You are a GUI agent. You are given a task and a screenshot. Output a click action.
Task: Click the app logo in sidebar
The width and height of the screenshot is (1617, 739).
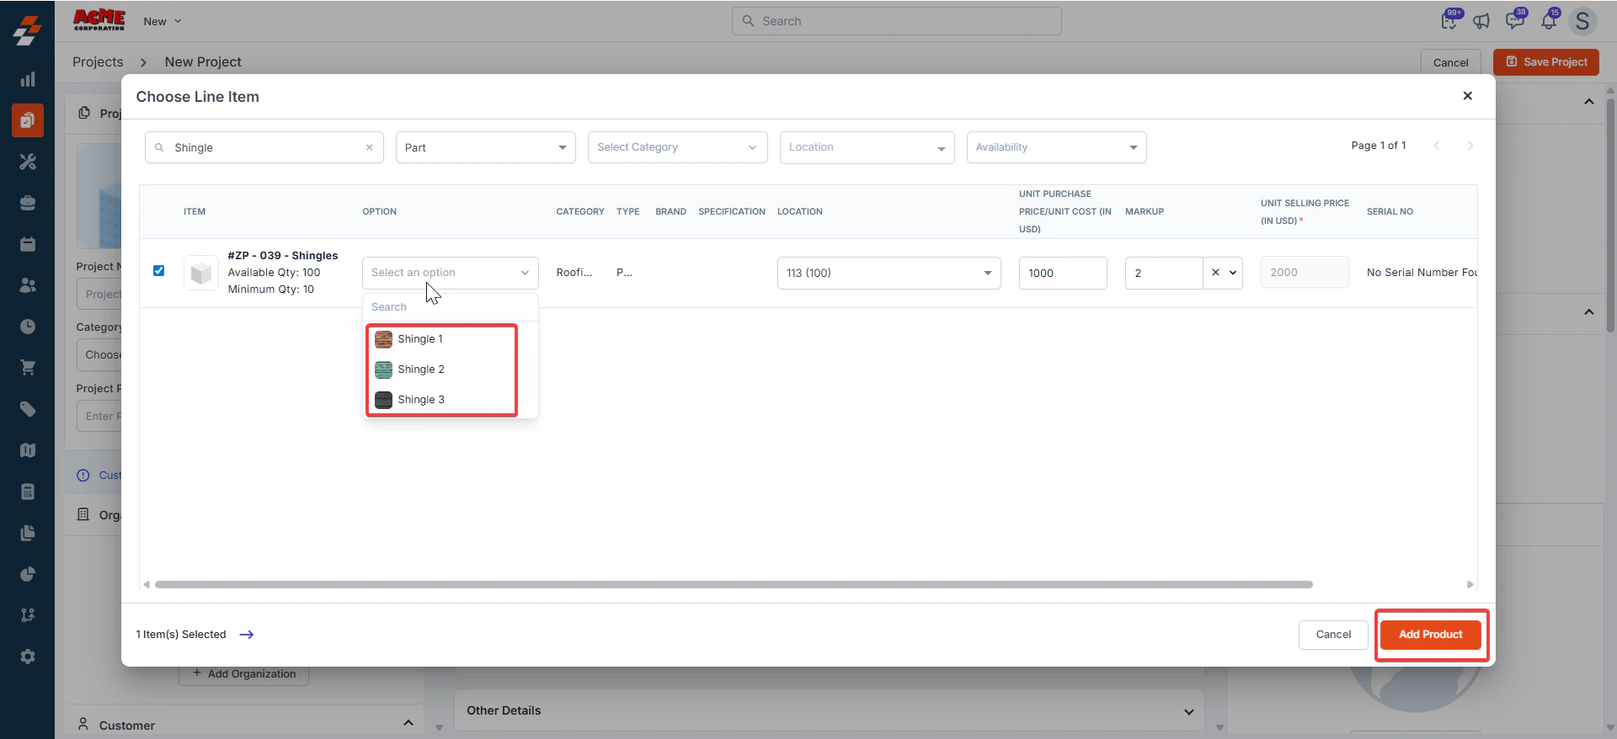tap(27, 30)
